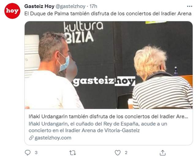Click the kultura BIZIA sign in image

(x=84, y=33)
